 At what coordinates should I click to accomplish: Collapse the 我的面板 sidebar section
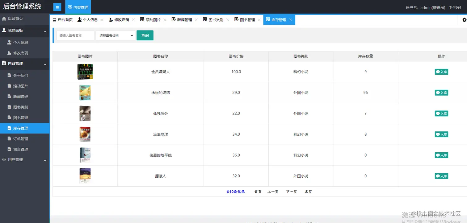(x=25, y=31)
